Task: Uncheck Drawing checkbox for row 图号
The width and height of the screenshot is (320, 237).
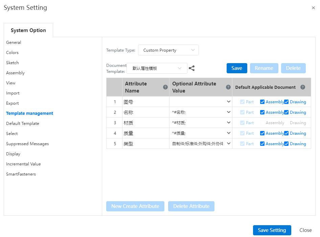Action: [286, 102]
